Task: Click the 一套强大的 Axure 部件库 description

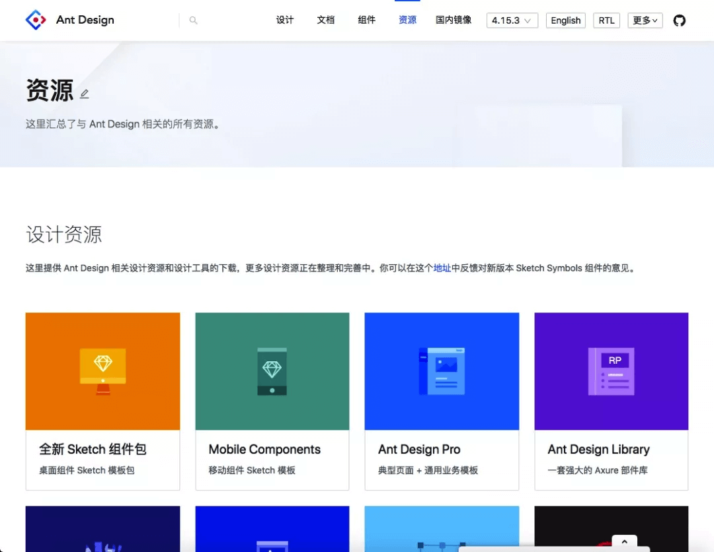Action: (598, 470)
